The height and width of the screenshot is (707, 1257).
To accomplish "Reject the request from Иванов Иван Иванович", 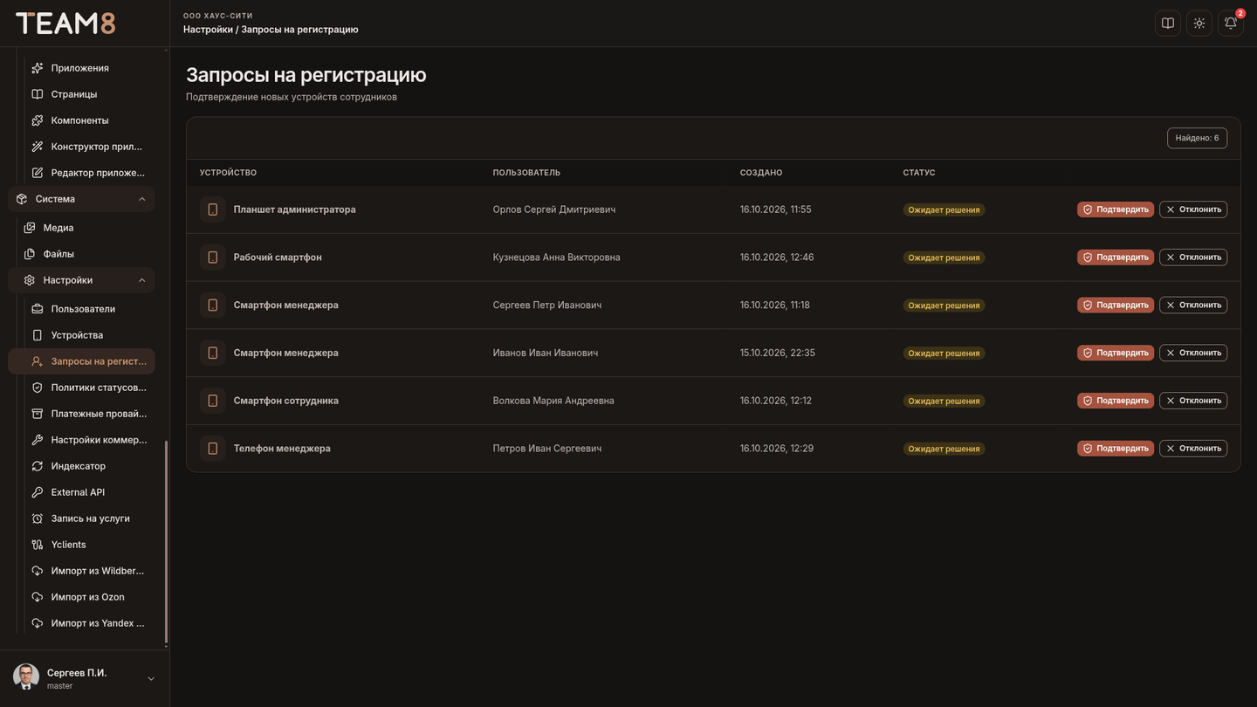I will [1193, 353].
